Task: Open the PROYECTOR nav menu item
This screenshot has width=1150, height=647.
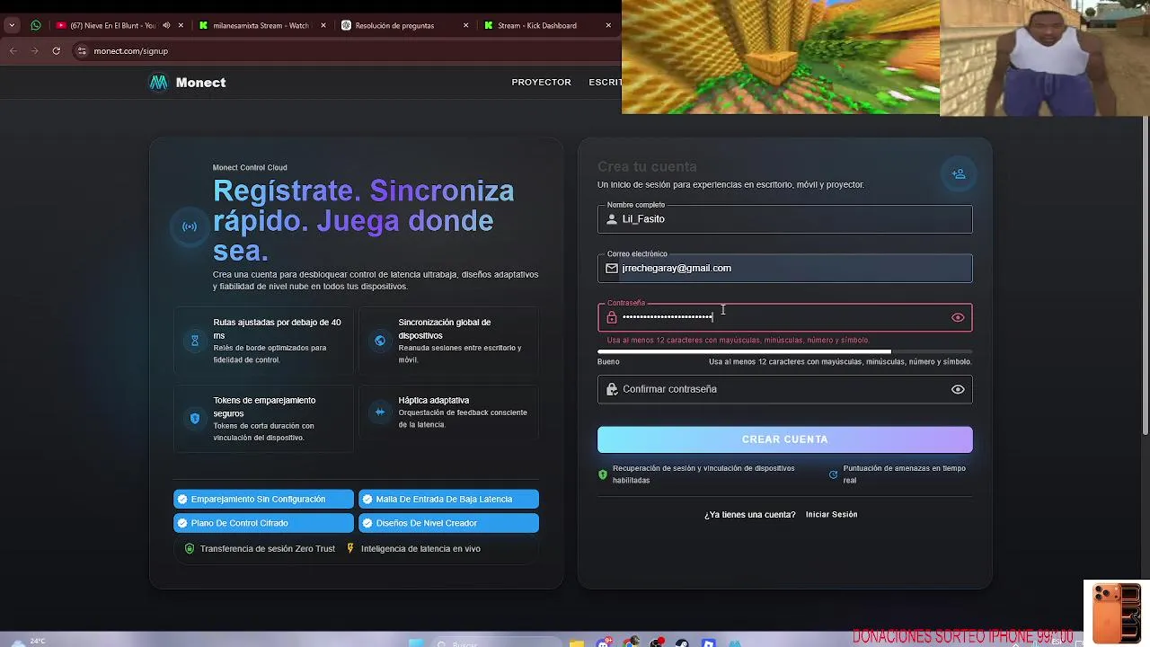Action: coord(541,83)
